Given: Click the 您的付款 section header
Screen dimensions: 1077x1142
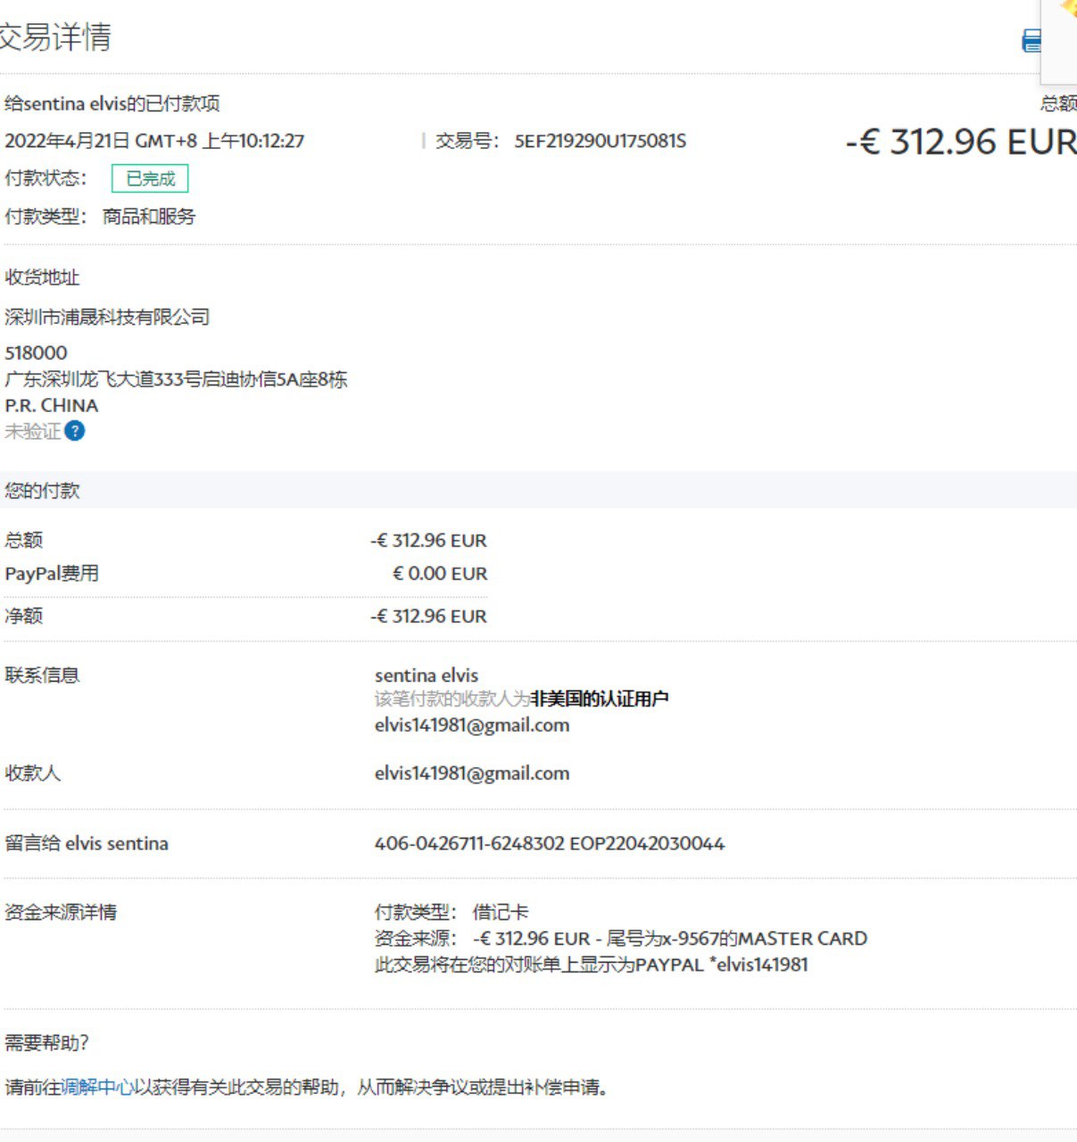Looking at the screenshot, I should tap(42, 491).
